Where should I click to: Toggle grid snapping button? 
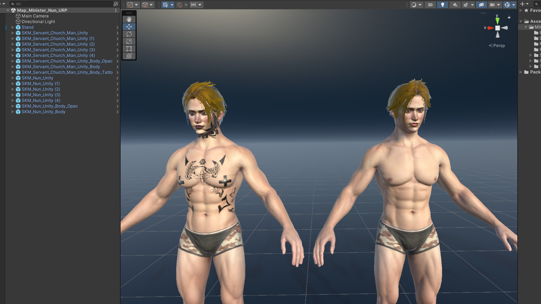pyautogui.click(x=165, y=5)
